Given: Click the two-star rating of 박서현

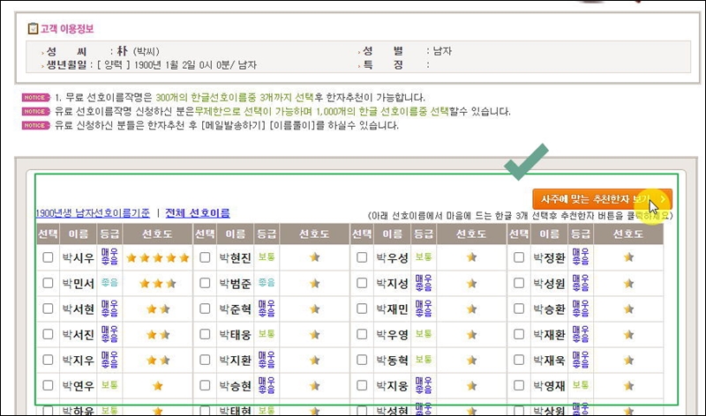Looking at the screenshot, I should coord(158,309).
